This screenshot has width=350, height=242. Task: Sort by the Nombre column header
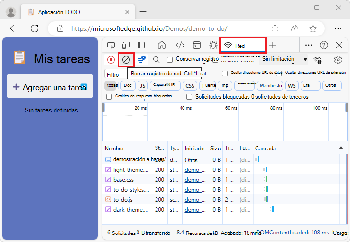coord(128,148)
